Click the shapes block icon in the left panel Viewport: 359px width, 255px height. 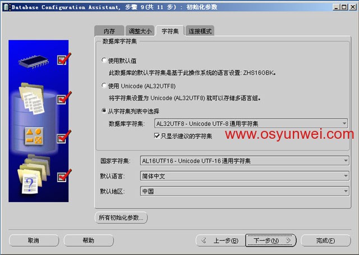[x=32, y=135]
